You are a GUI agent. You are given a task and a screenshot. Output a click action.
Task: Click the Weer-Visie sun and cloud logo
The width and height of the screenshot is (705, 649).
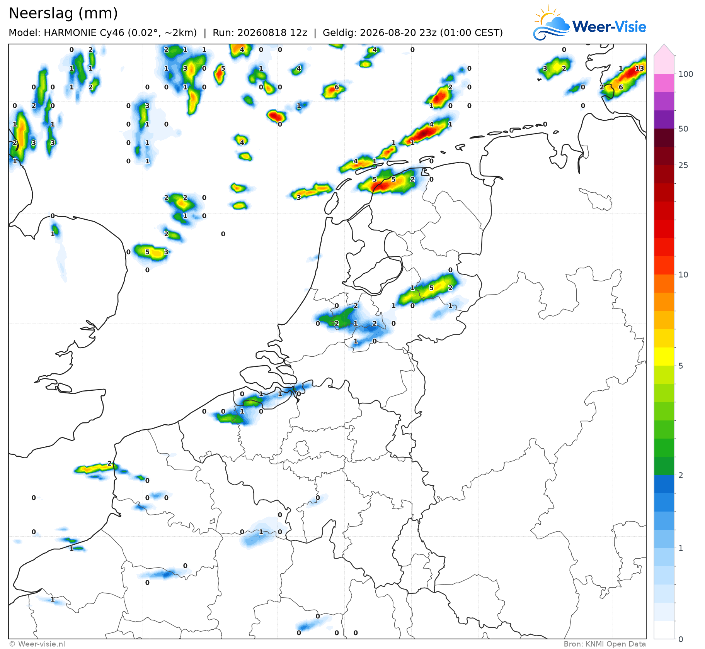pyautogui.click(x=552, y=23)
